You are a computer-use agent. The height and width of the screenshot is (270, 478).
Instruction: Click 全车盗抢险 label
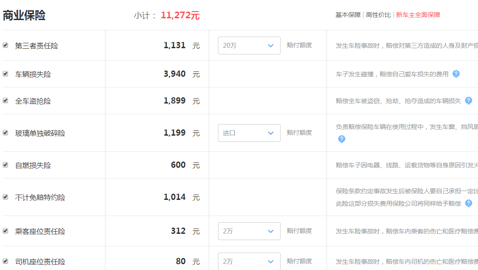33,101
